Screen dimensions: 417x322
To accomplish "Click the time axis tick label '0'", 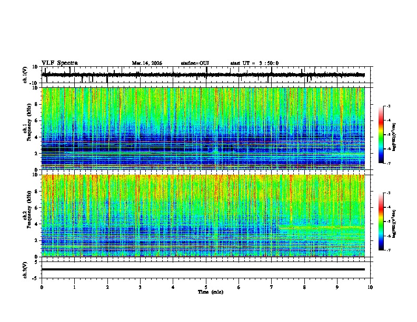I will [42, 287].
